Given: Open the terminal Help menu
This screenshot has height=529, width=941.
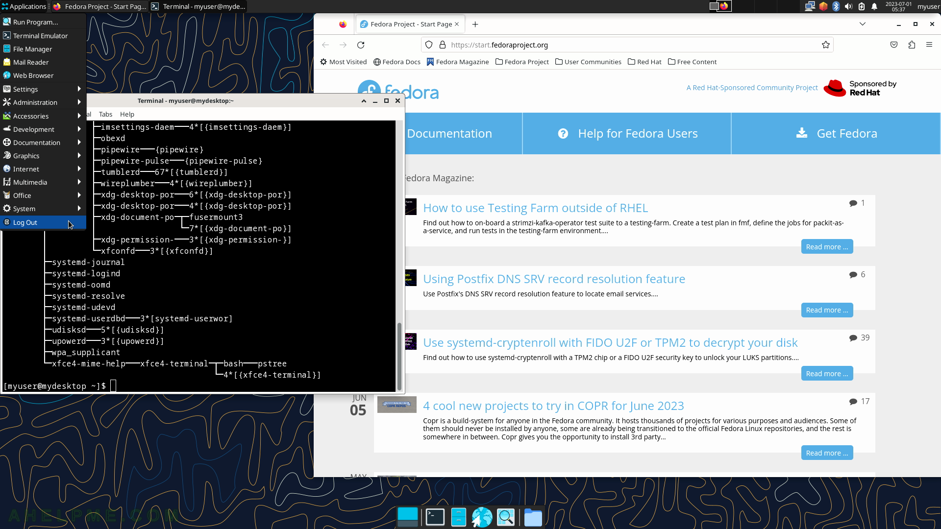Looking at the screenshot, I should [x=127, y=114].
